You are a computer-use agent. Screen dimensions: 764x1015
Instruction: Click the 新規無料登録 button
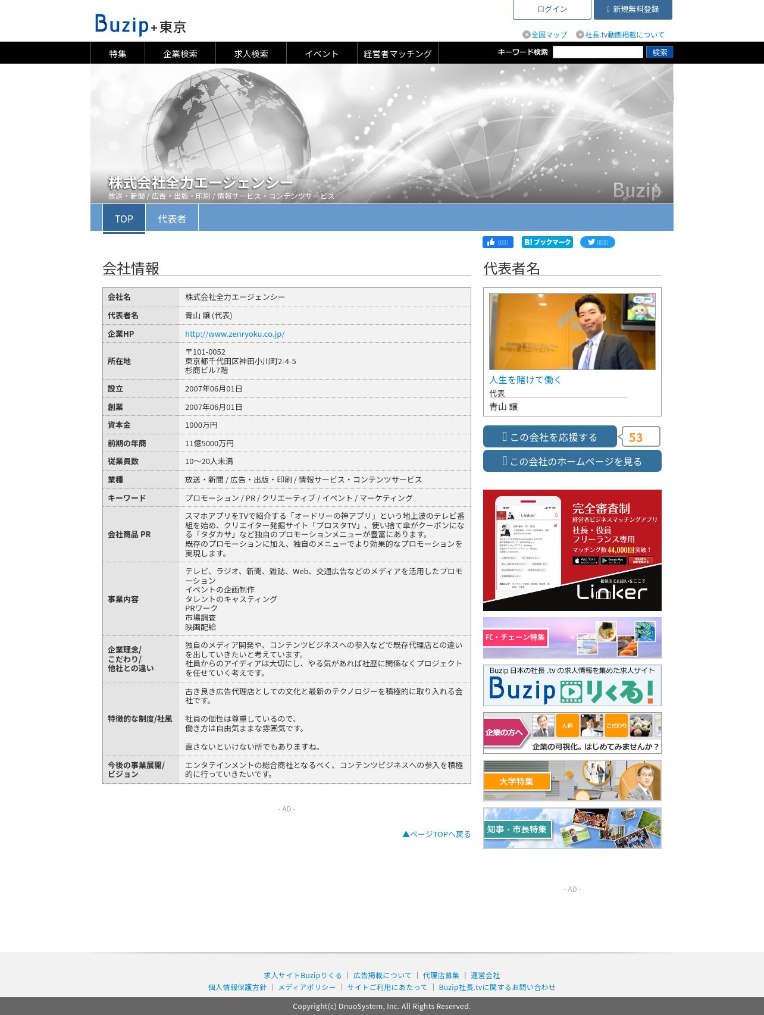tap(633, 9)
